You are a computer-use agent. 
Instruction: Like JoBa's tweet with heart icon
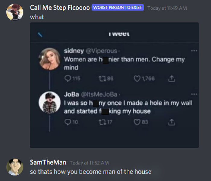click(x=137, y=122)
